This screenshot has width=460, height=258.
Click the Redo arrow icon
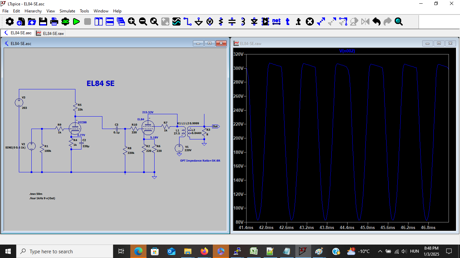click(x=388, y=21)
